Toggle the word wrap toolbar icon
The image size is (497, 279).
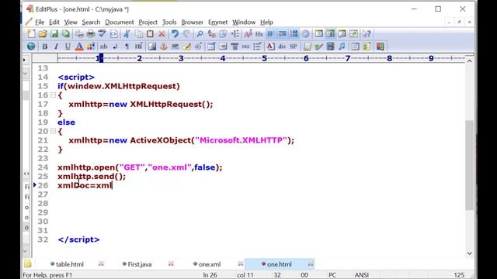270,33
